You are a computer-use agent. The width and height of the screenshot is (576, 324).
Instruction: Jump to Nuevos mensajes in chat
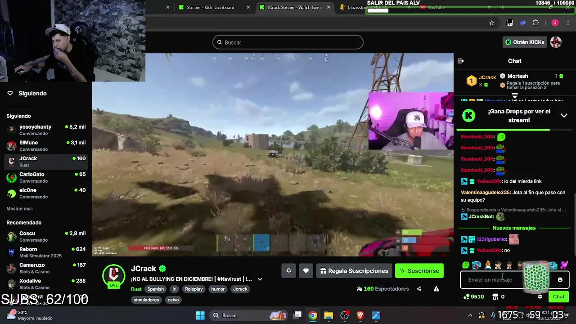514,228
